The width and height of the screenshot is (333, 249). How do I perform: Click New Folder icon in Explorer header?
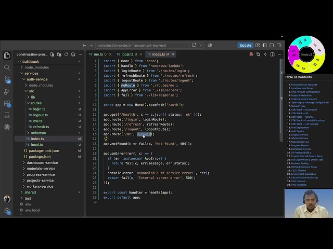(x=59, y=54)
